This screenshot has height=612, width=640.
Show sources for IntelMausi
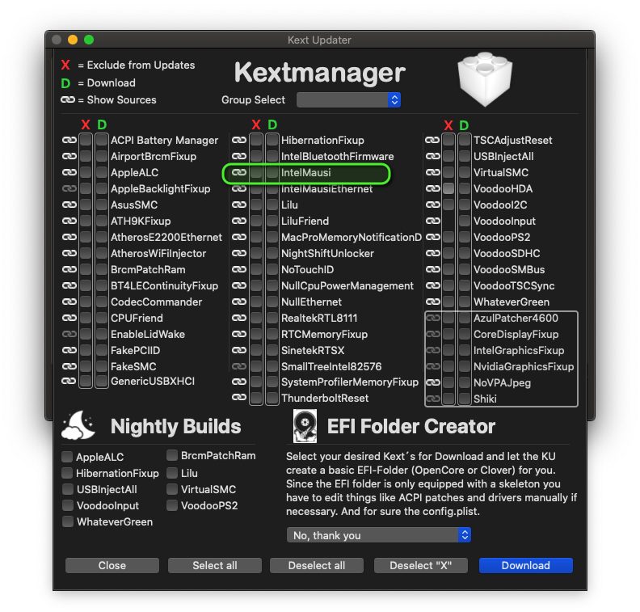239,172
